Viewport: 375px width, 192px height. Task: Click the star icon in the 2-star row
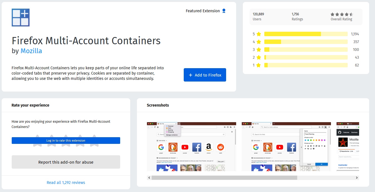point(259,57)
